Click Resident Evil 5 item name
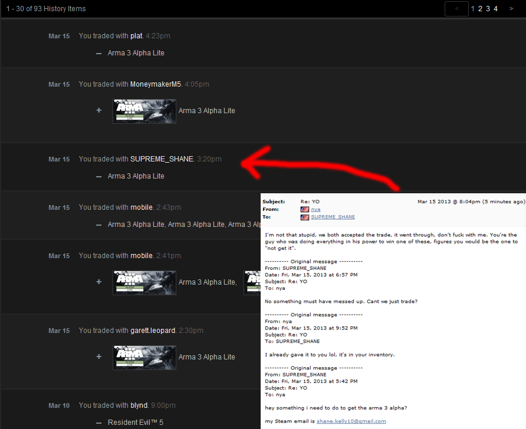 click(136, 423)
